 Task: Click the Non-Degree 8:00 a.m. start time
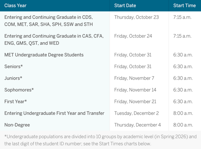(x=183, y=125)
